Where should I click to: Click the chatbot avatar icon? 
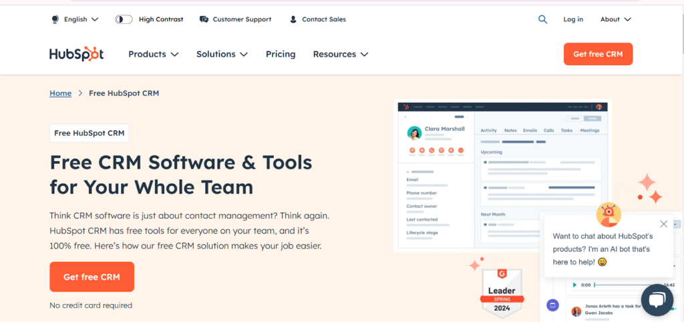608,215
